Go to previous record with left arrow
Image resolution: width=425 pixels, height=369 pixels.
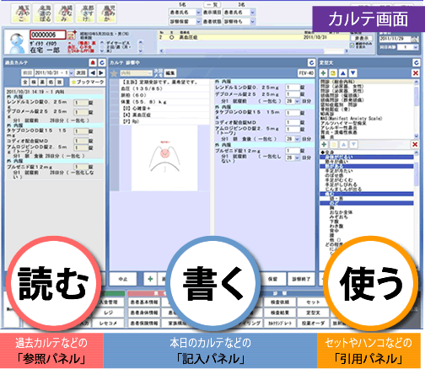(x=93, y=73)
